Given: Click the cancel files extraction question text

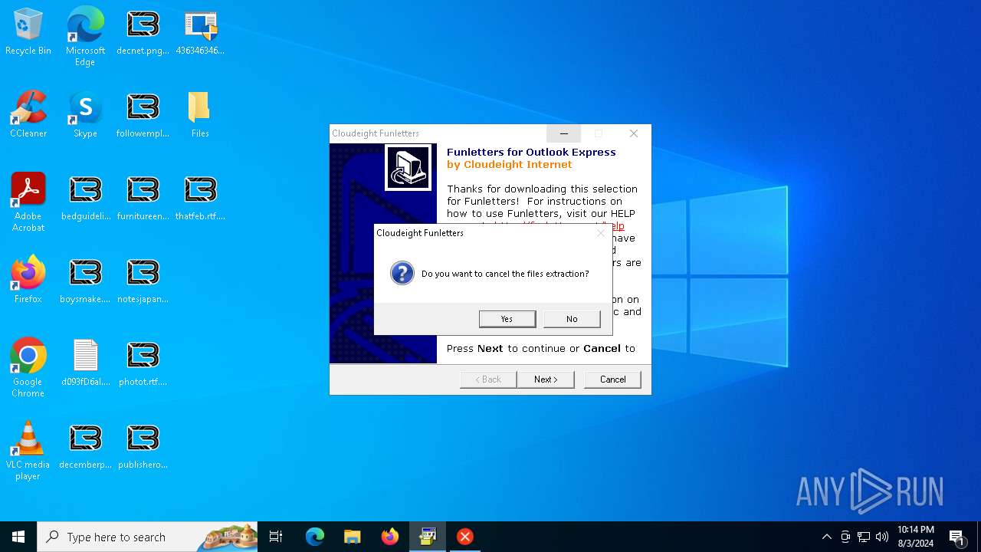Looking at the screenshot, I should pyautogui.click(x=505, y=274).
